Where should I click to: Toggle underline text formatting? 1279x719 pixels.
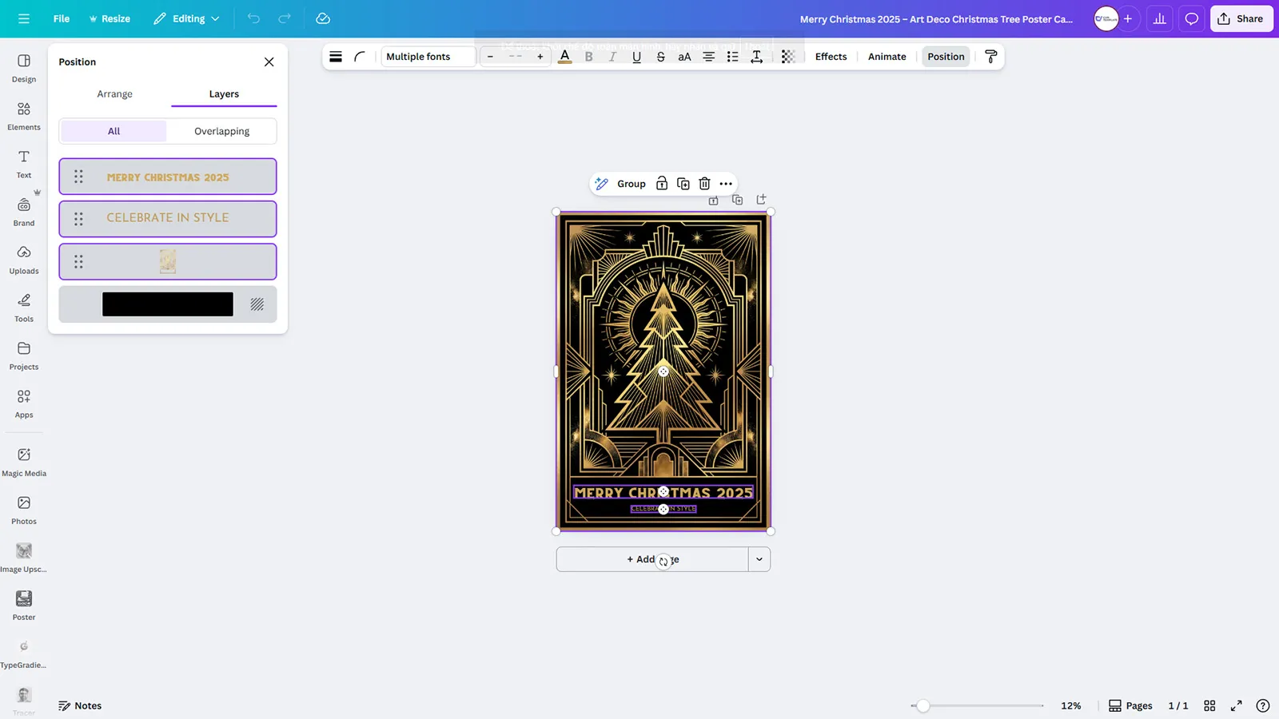click(x=636, y=57)
